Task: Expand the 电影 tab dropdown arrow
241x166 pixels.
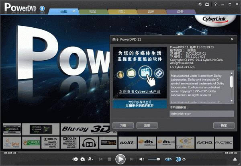Action: (73, 12)
